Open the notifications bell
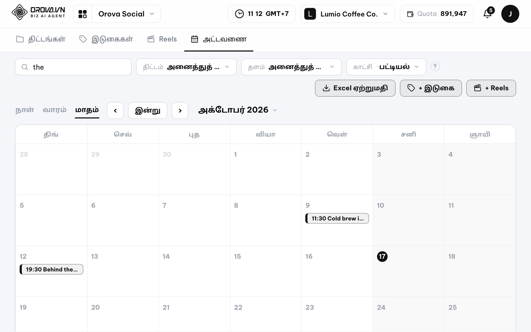The height and width of the screenshot is (332, 531). tap(487, 14)
